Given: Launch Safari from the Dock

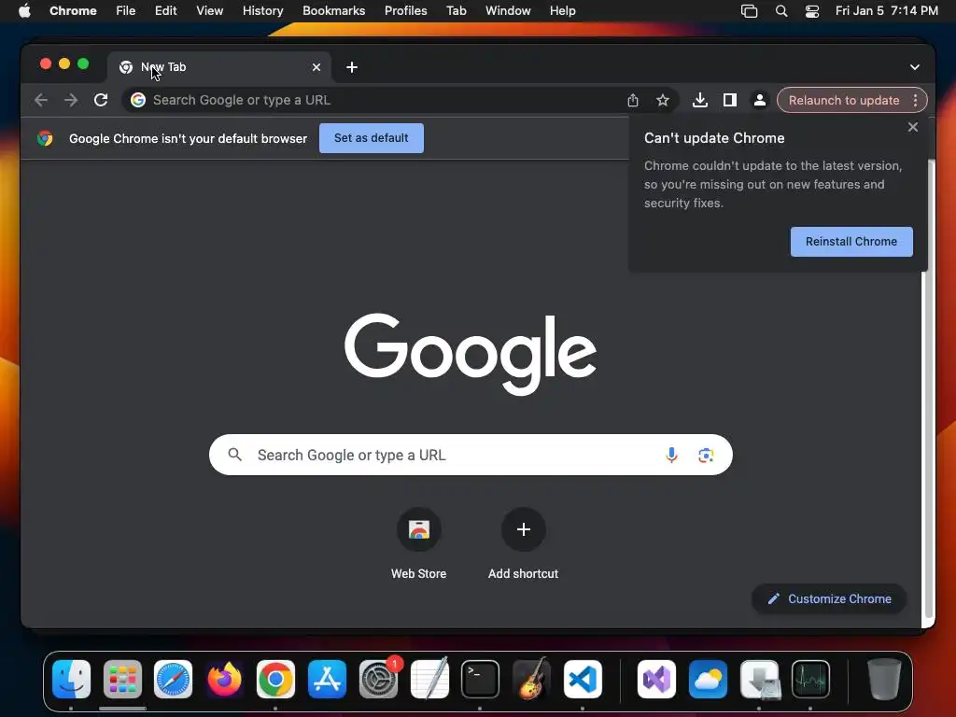Looking at the screenshot, I should click(173, 679).
